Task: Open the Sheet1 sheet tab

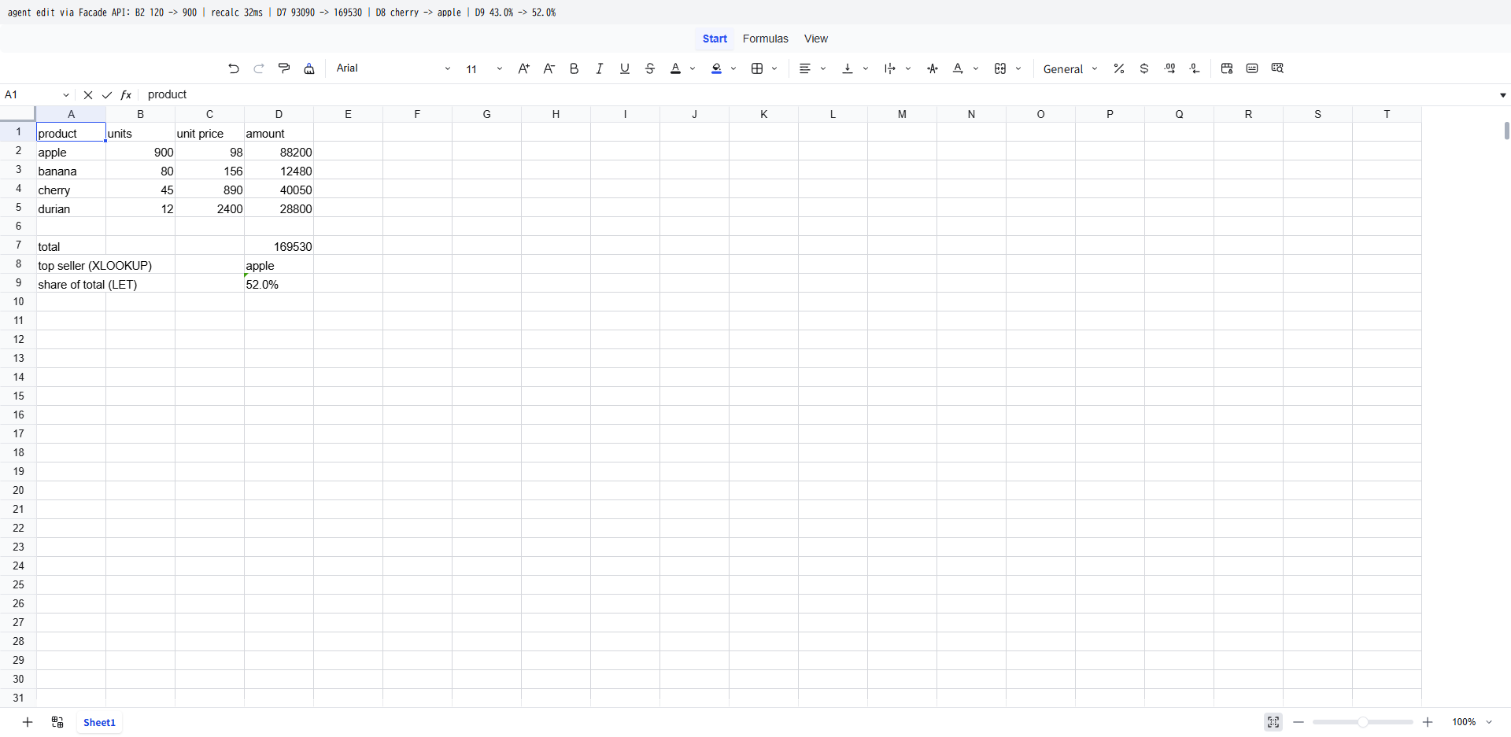Action: coord(99,722)
